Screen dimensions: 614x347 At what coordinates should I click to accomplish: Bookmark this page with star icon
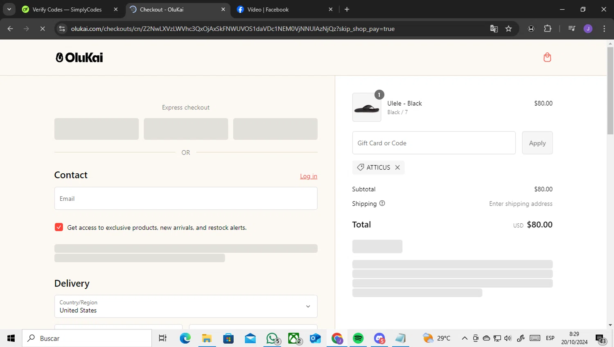(508, 29)
